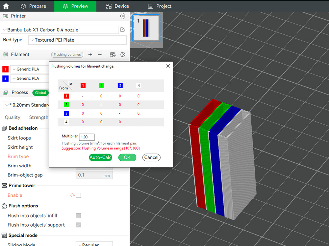Open the Textured PEI Plate bed type dropdown
This screenshot has width=329, height=246.
point(77,40)
